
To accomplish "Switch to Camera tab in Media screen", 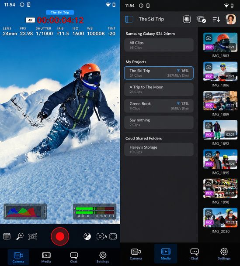I will pos(136,254).
